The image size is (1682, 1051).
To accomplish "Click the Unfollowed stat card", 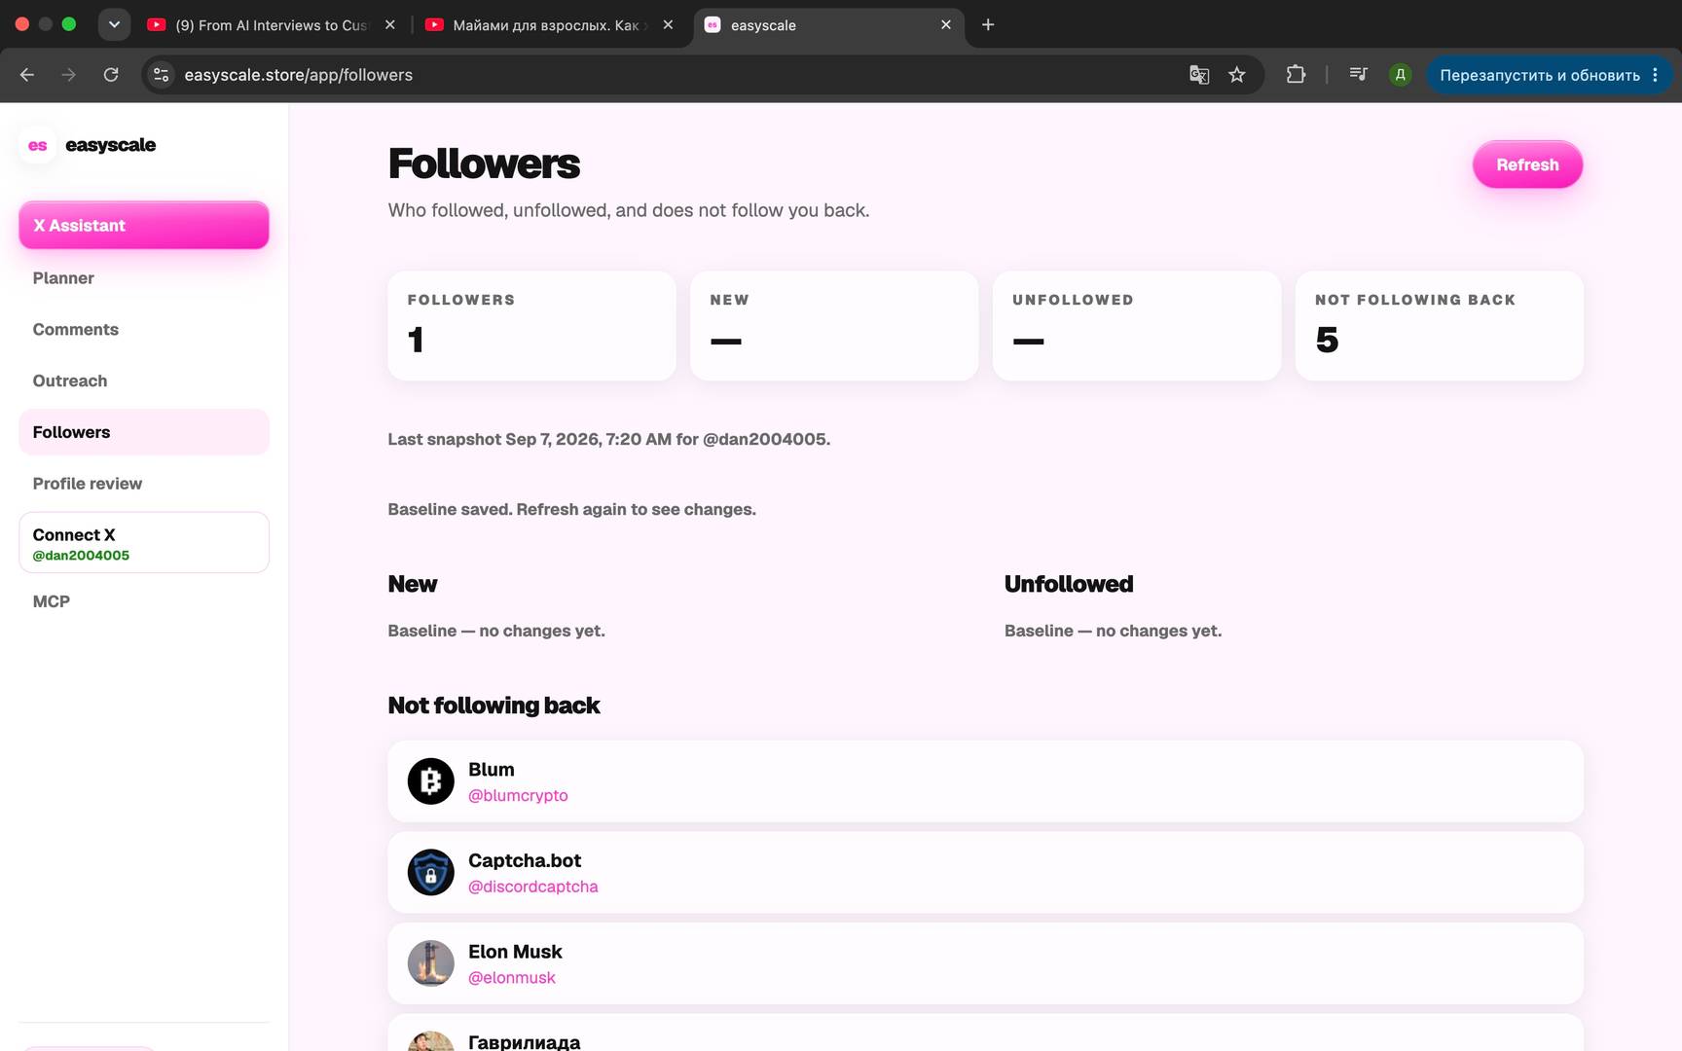I will (1137, 326).
